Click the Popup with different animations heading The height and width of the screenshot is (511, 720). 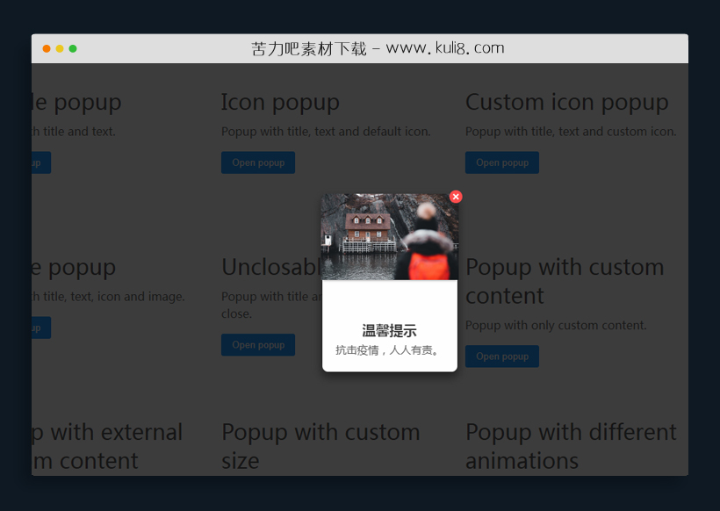point(571,446)
